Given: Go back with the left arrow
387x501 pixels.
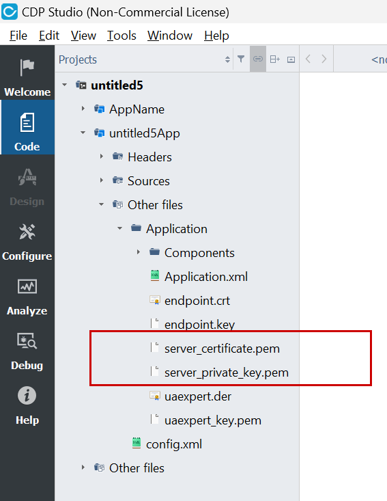Looking at the screenshot, I should click(308, 59).
